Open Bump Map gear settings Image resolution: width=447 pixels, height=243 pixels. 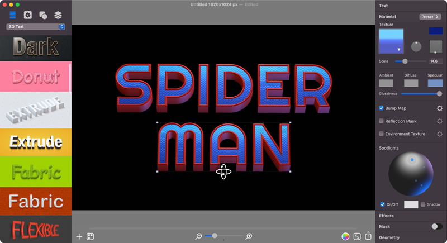pyautogui.click(x=440, y=108)
